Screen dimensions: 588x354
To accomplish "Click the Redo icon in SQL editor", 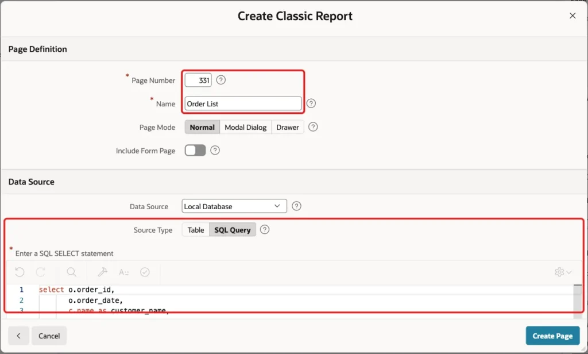I will (41, 272).
